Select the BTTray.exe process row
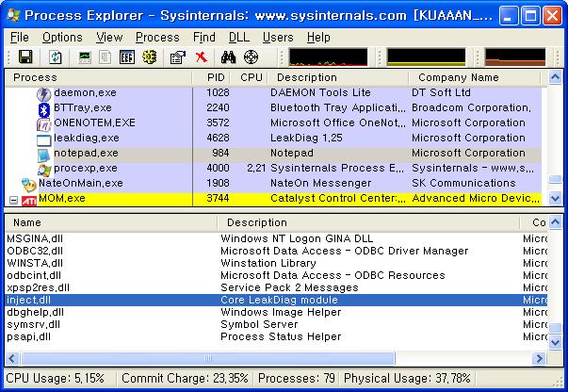Image resolution: width=568 pixels, height=392 pixels. click(x=273, y=108)
